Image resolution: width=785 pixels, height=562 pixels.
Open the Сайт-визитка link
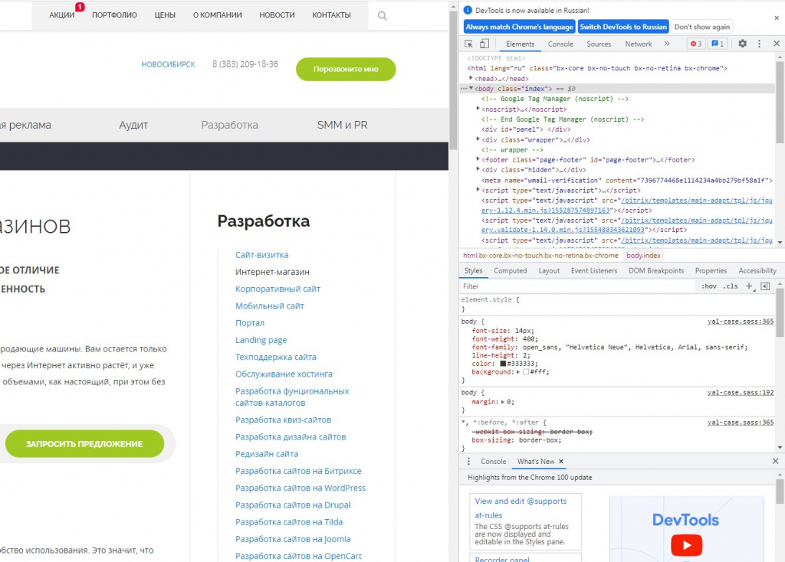tap(262, 254)
